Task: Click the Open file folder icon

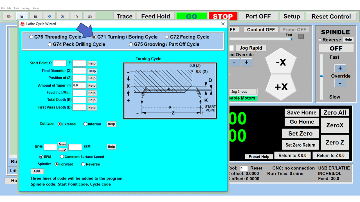Action: click(x=9, y=16)
